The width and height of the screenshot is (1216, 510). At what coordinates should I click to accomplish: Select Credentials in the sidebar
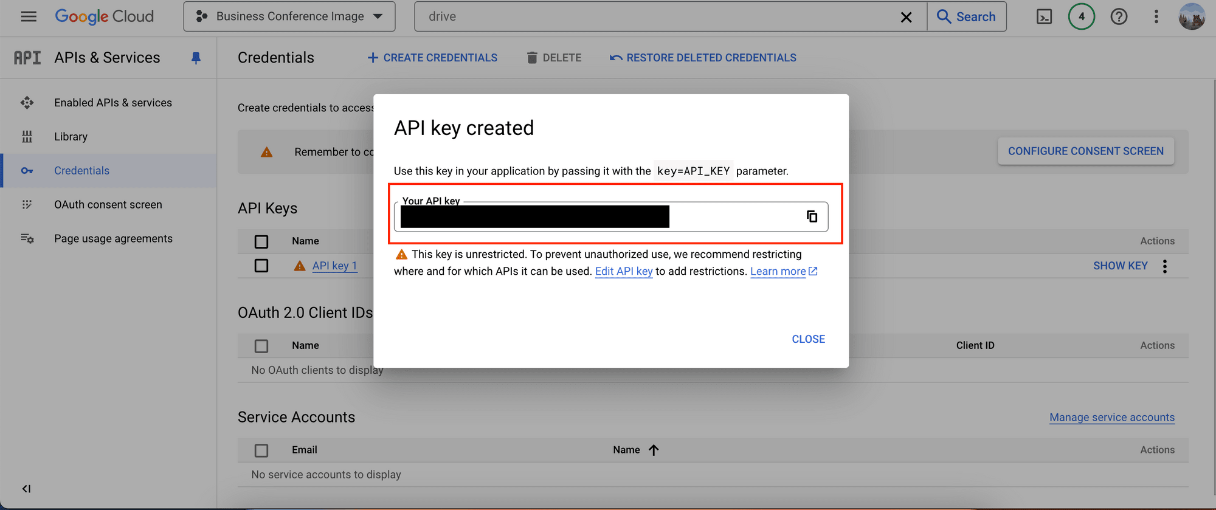tap(81, 171)
